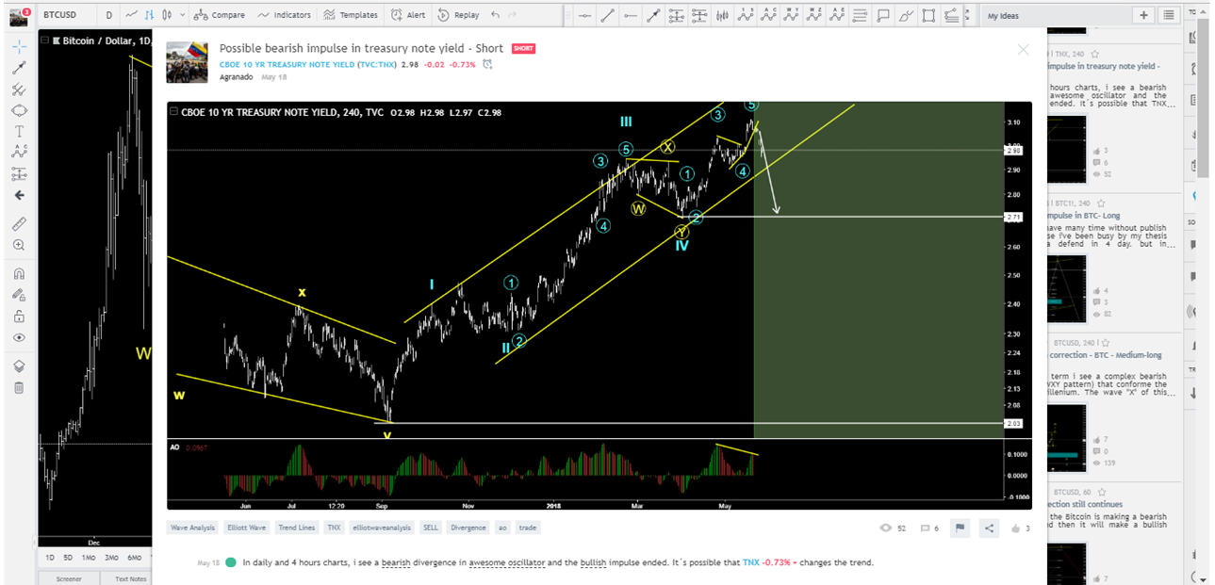The height and width of the screenshot is (585, 1215).
Task: Click the Compare button
Action: point(219,15)
